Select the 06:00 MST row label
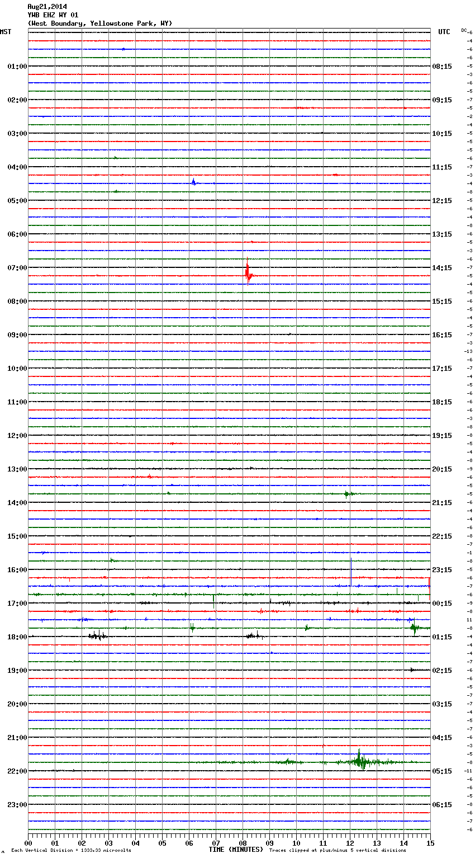This screenshot has height=858, width=475. (17, 234)
